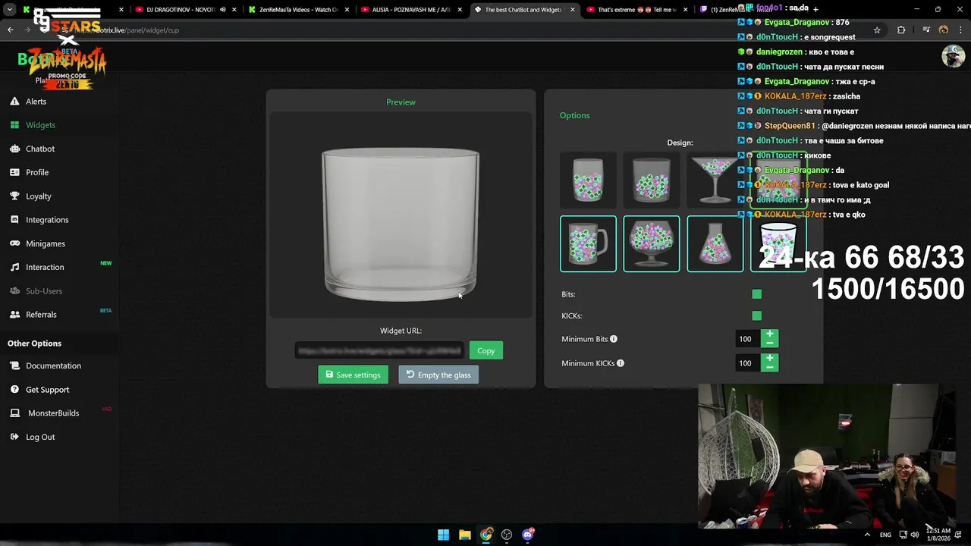Click the Minimum Bits value field

[x=748, y=339]
